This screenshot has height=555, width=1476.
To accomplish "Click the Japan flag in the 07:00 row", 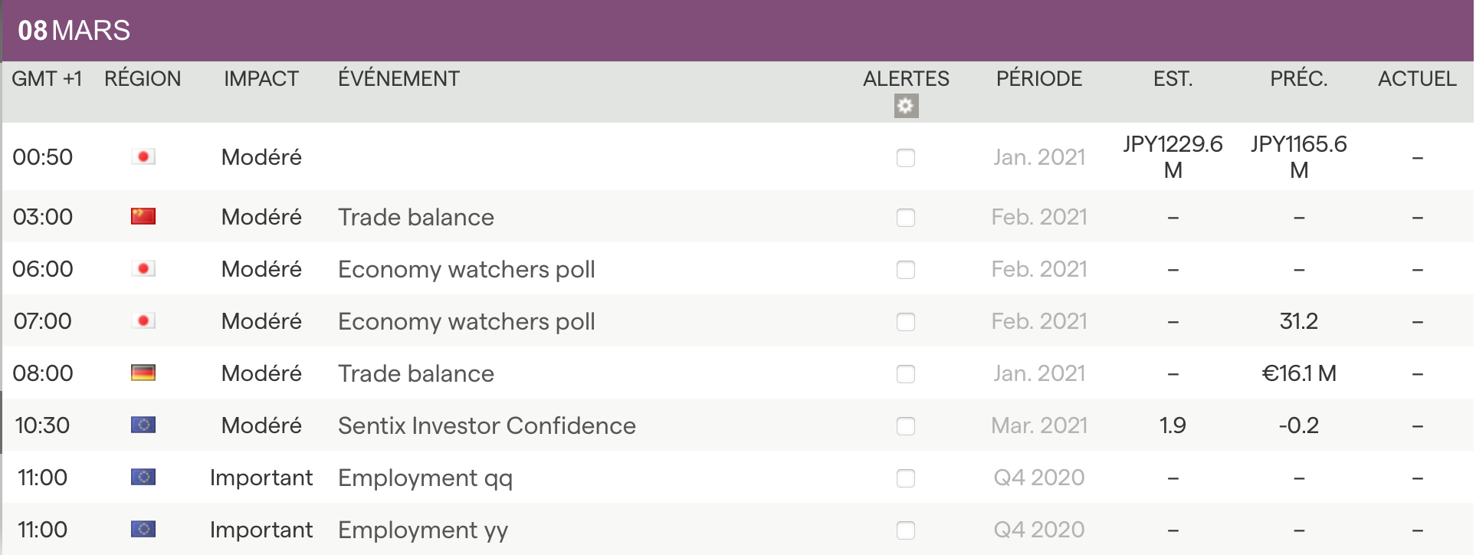I will click(x=143, y=321).
